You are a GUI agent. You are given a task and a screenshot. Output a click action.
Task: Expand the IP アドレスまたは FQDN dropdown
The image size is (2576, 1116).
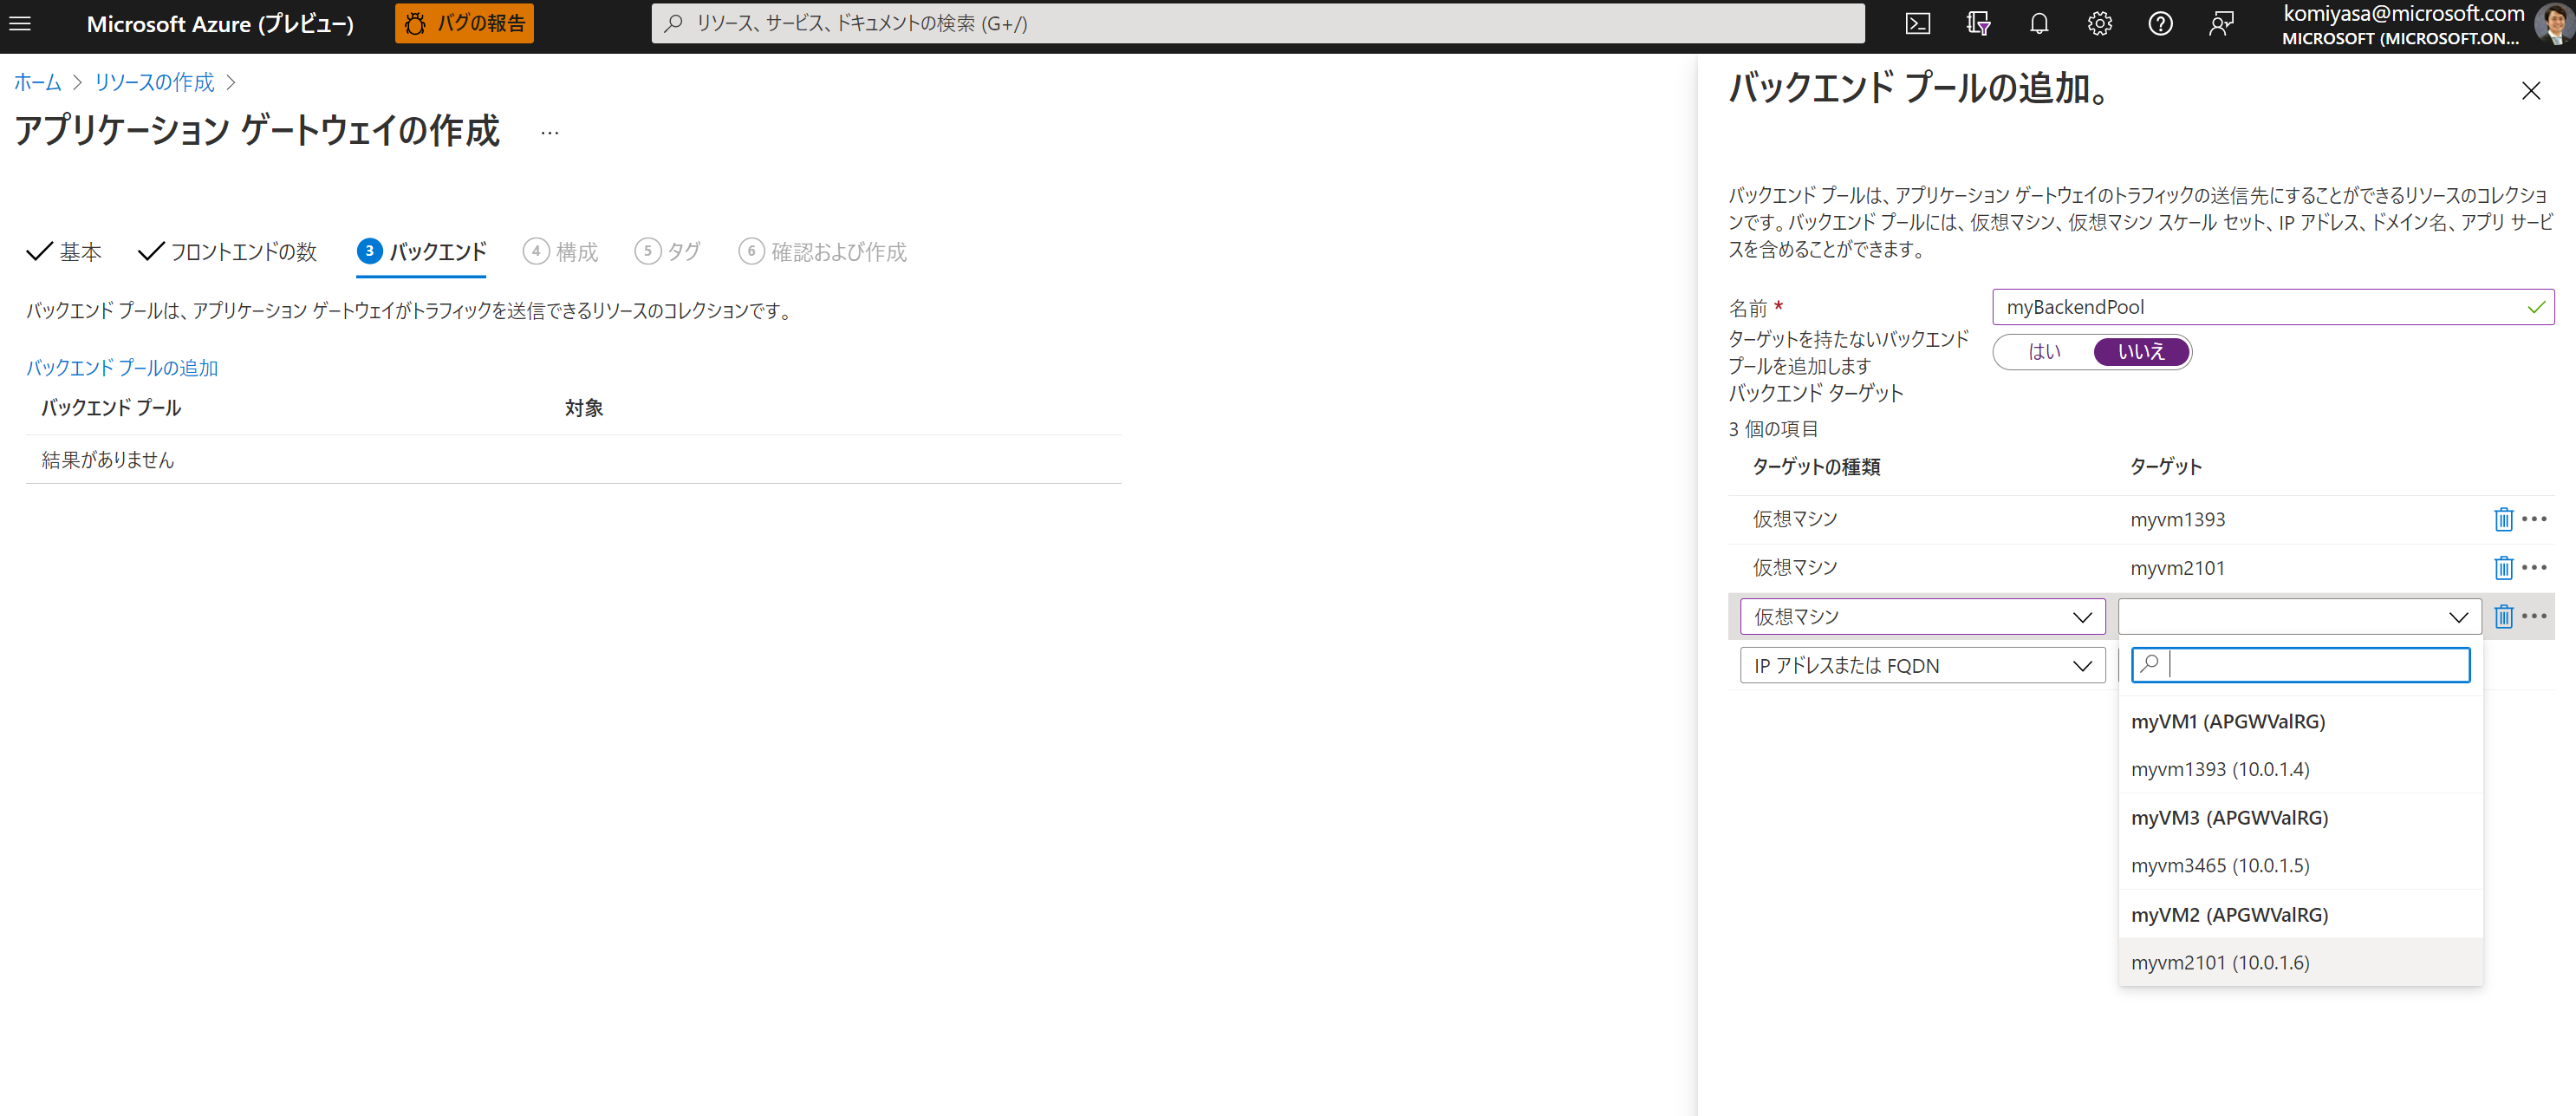[x=1921, y=665]
